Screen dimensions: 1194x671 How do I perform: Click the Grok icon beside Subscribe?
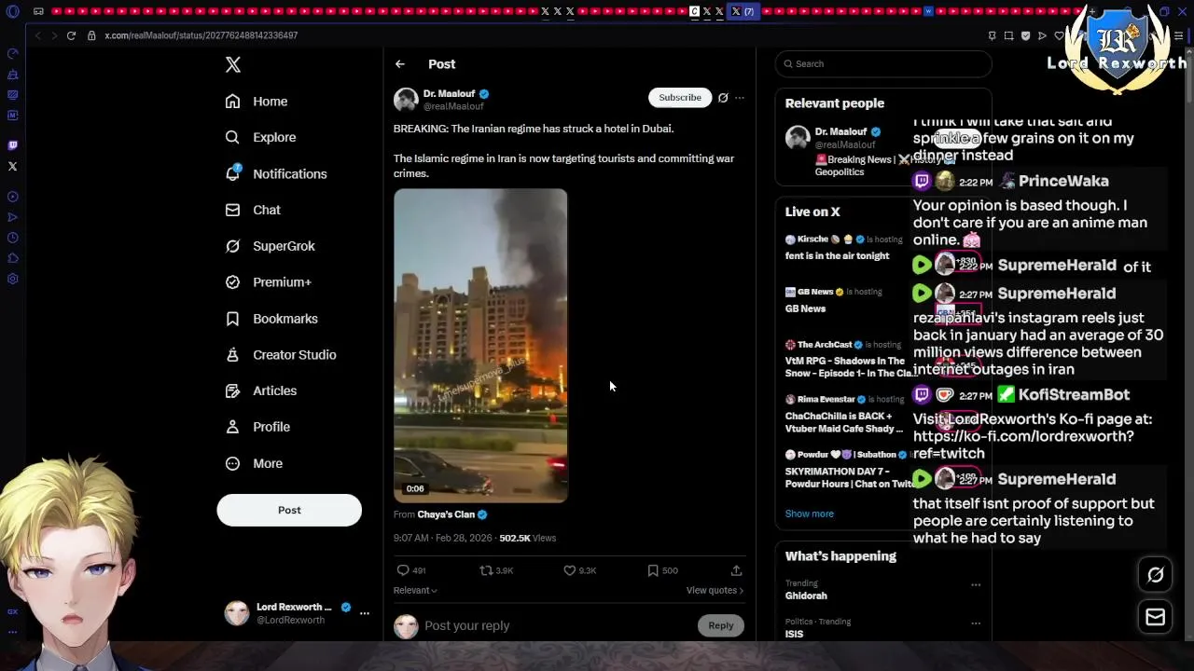coord(723,98)
